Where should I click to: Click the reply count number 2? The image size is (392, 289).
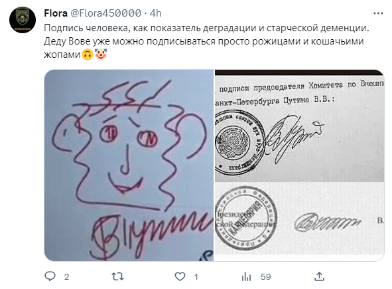[x=66, y=277]
